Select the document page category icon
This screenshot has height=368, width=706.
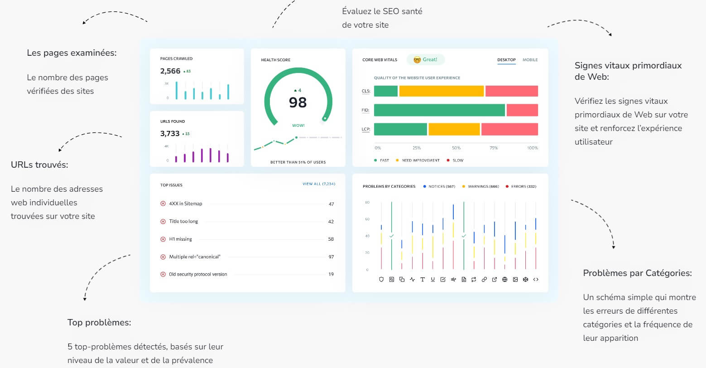[x=464, y=280]
